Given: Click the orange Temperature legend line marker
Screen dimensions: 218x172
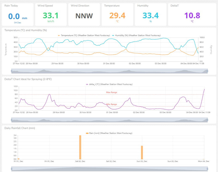Looking at the screenshot, I should 59,35.
